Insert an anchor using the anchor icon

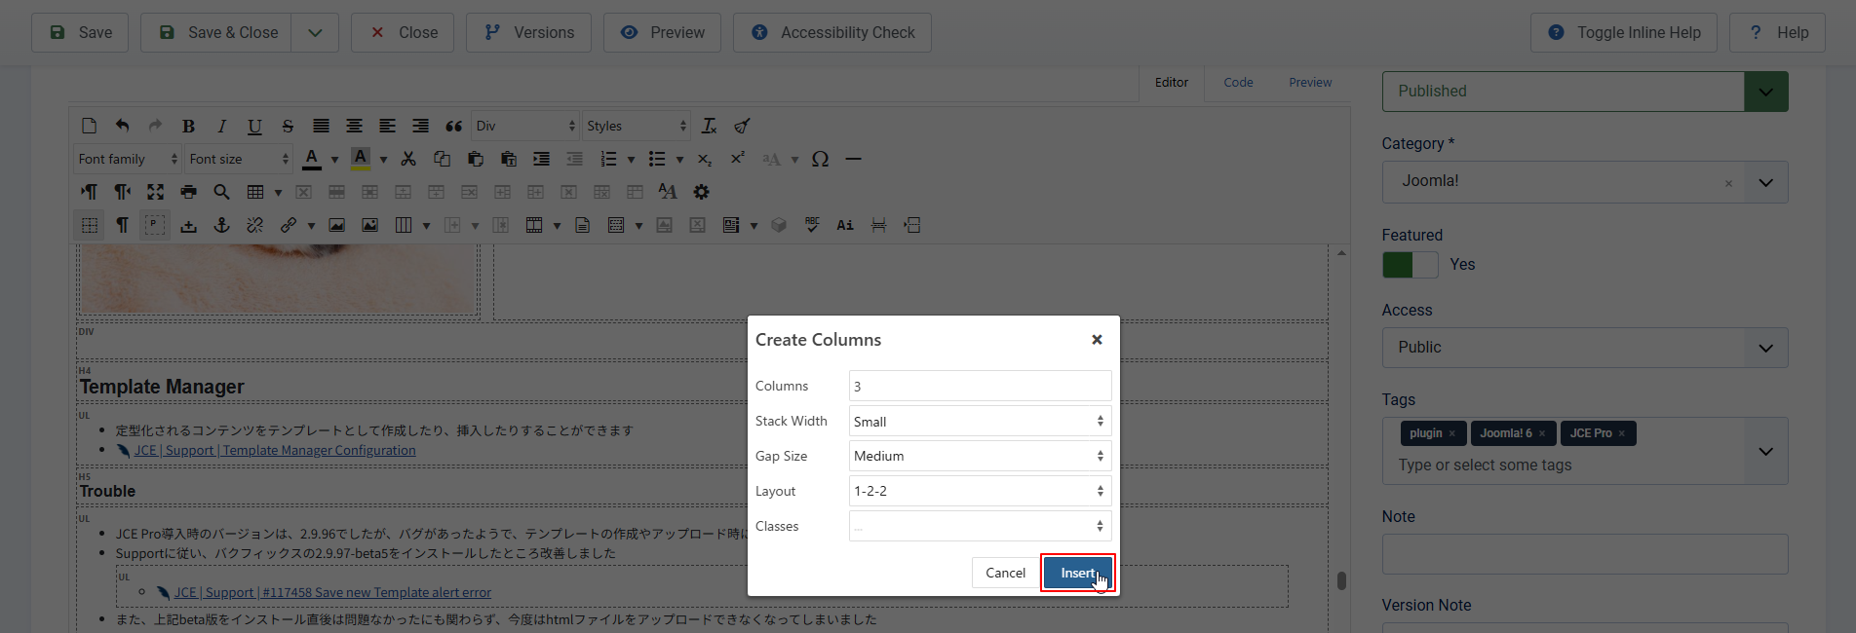click(x=221, y=225)
